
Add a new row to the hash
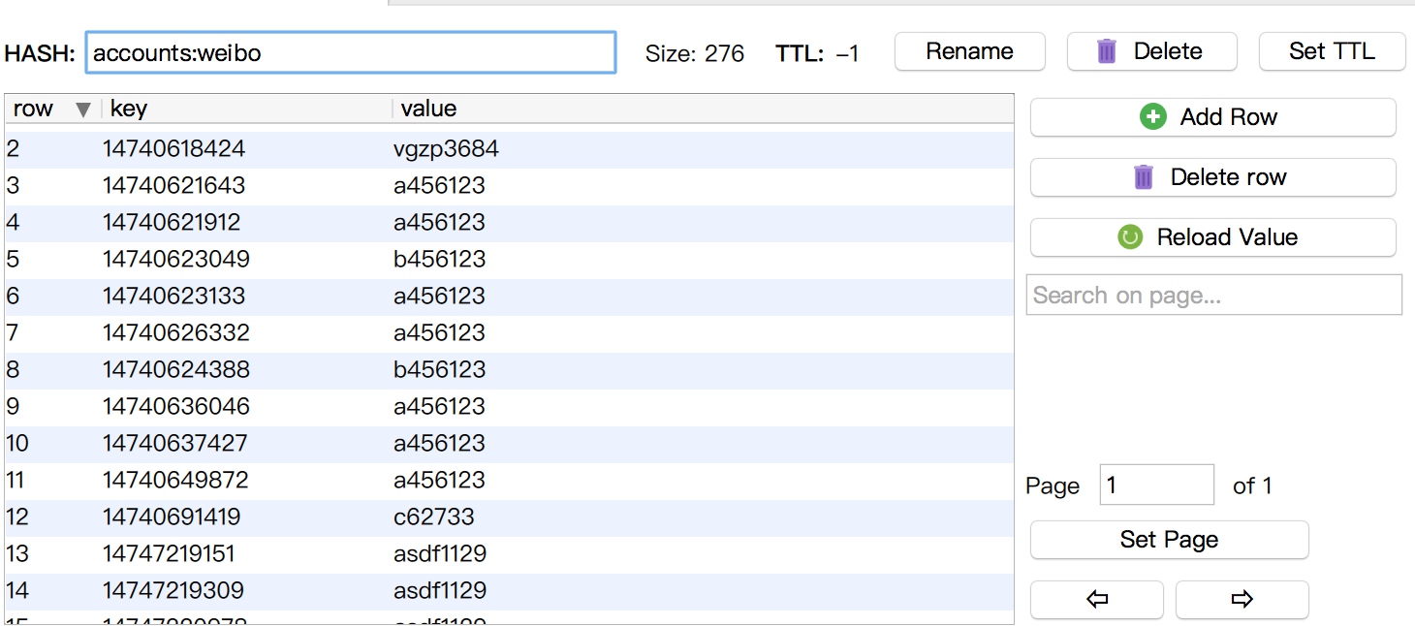(x=1213, y=117)
